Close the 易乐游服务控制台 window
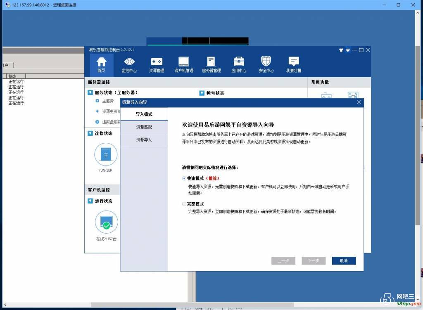Viewport: 423px width, 310px height. click(368, 50)
